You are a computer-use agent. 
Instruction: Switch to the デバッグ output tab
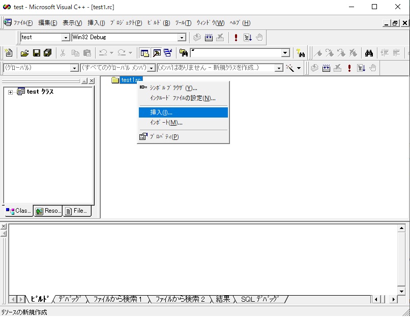point(70,299)
